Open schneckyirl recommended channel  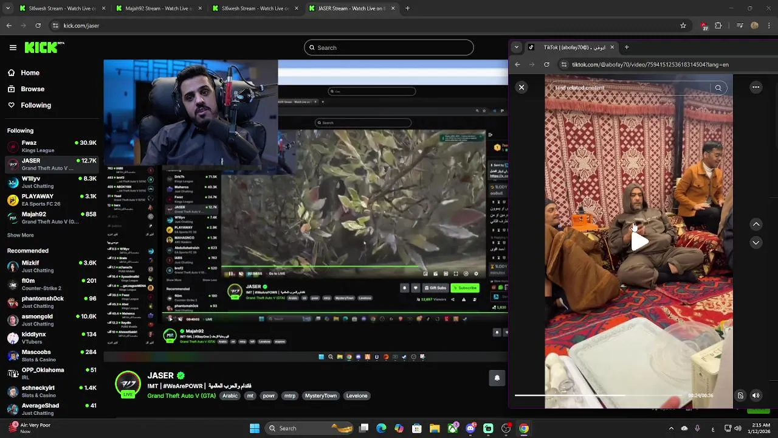click(52, 391)
